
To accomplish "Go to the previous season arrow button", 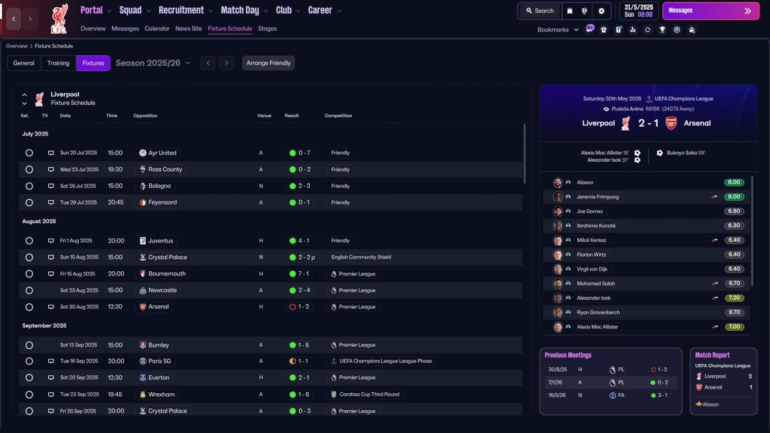I will click(x=208, y=63).
